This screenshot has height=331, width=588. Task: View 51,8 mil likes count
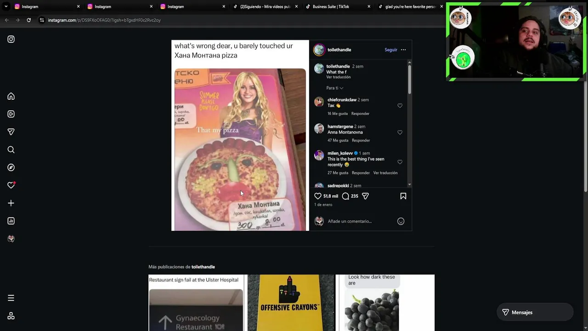coord(331,196)
